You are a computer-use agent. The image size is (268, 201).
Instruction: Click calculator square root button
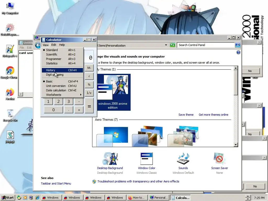click(89, 76)
